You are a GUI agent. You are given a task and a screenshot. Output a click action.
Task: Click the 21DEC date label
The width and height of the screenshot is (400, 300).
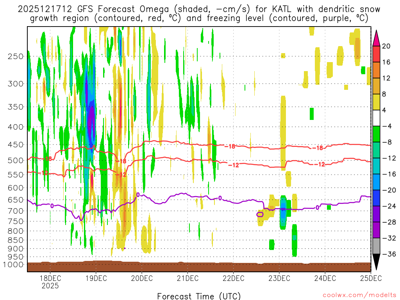click(187, 278)
